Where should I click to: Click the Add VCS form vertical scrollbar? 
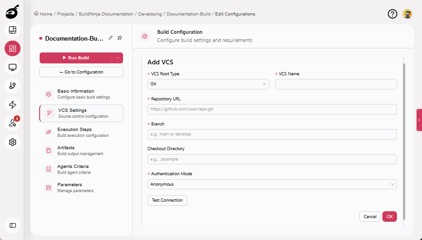[x=404, y=141]
